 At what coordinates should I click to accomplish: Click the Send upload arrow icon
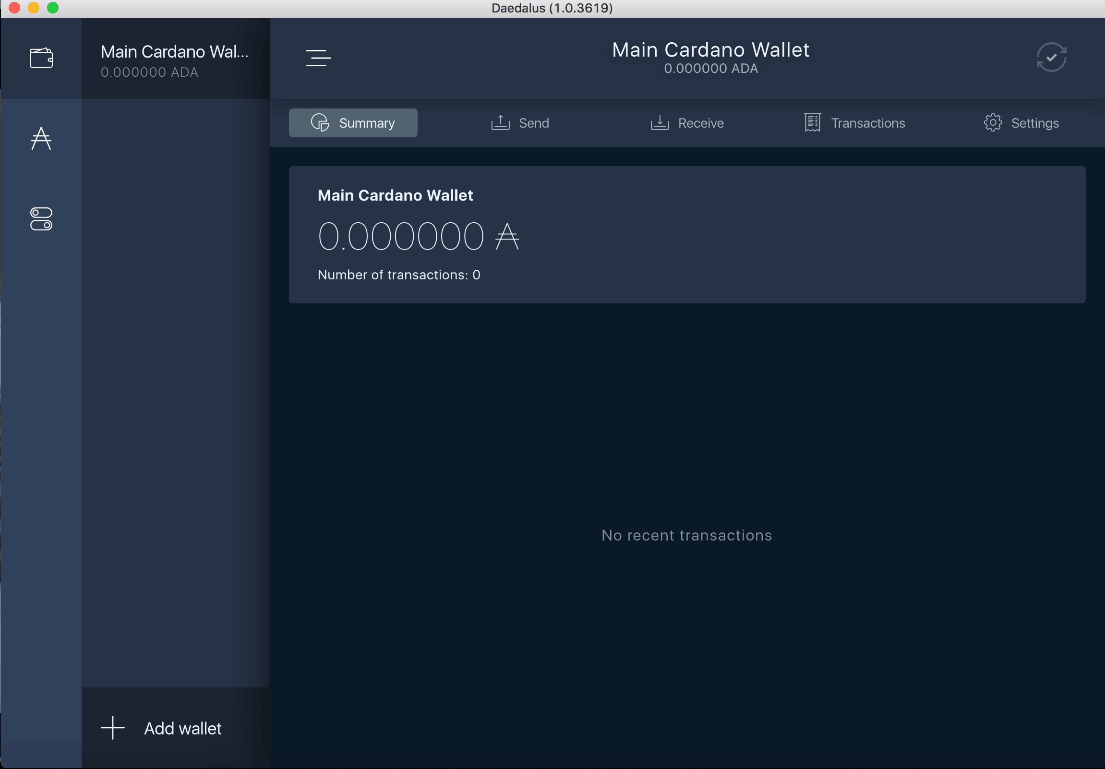pyautogui.click(x=501, y=122)
